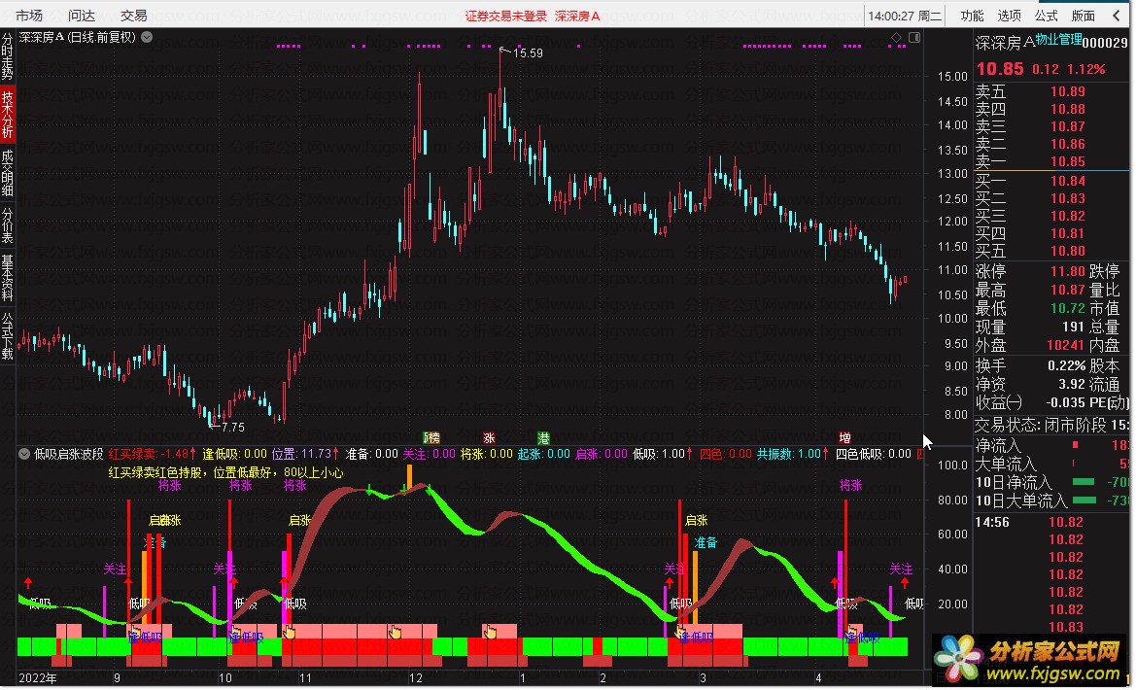The image size is (1136, 690).
Task: Click the 卖五 price 10.89
Action: pos(1068,91)
